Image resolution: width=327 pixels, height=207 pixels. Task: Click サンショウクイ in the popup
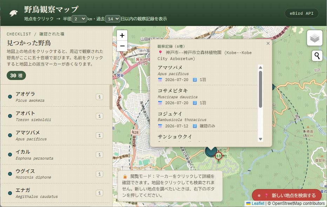[x=175, y=137]
